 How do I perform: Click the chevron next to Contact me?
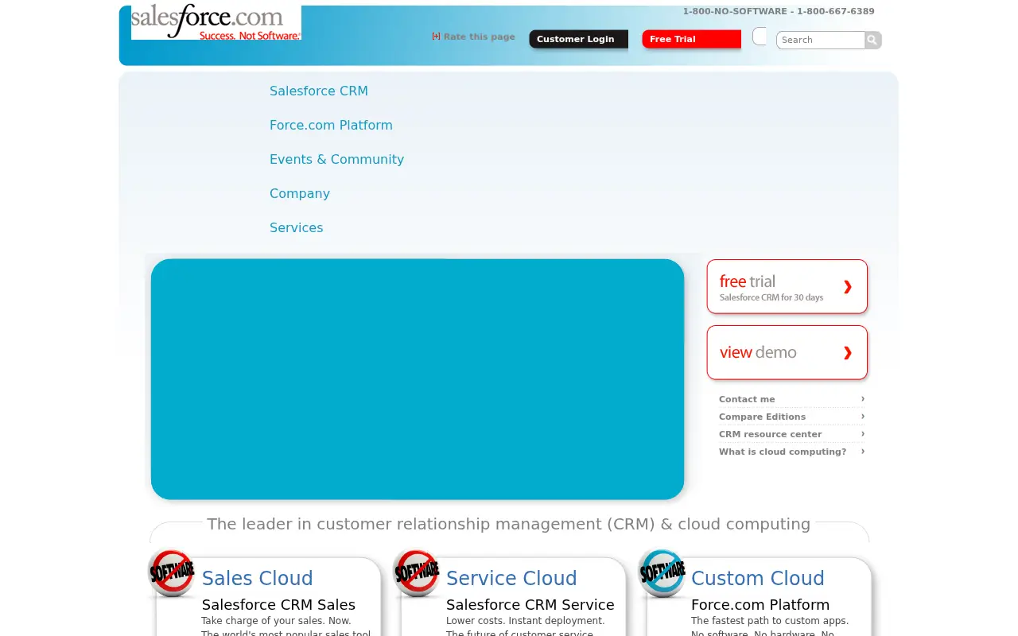[x=863, y=398]
